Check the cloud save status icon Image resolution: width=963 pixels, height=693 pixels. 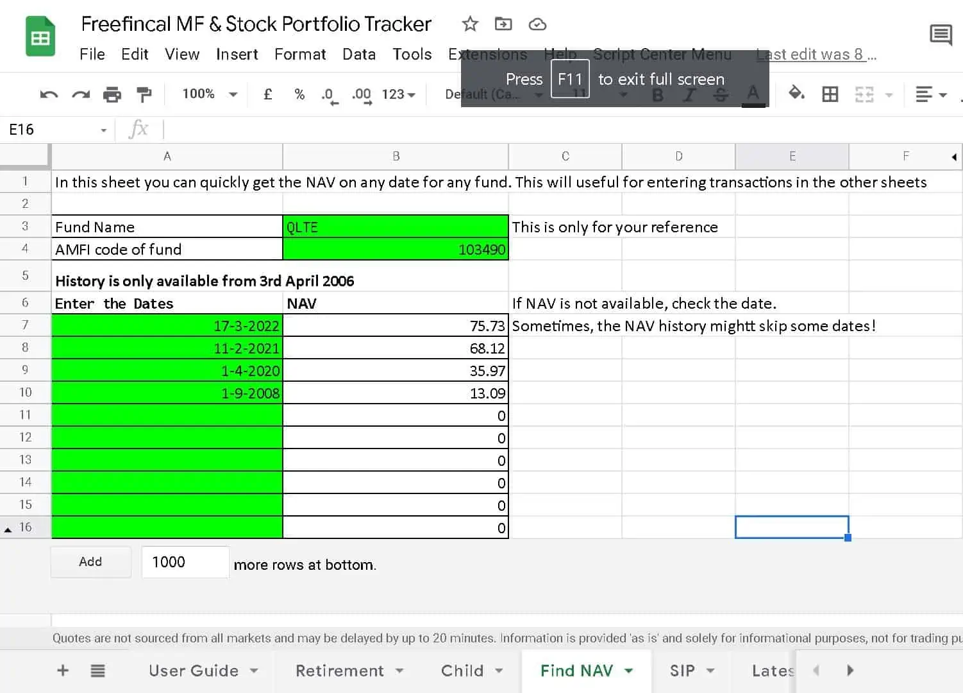click(537, 24)
